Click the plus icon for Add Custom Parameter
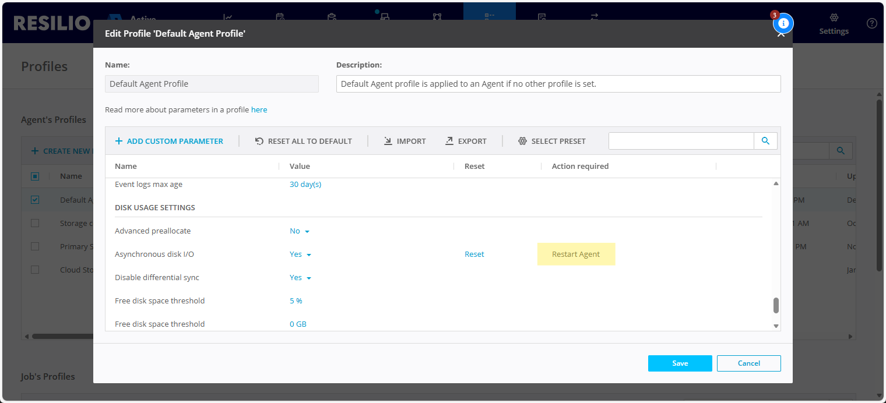 [119, 141]
